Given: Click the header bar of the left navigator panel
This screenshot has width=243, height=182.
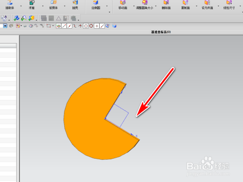Looking at the screenshot, I should tap(8, 46).
